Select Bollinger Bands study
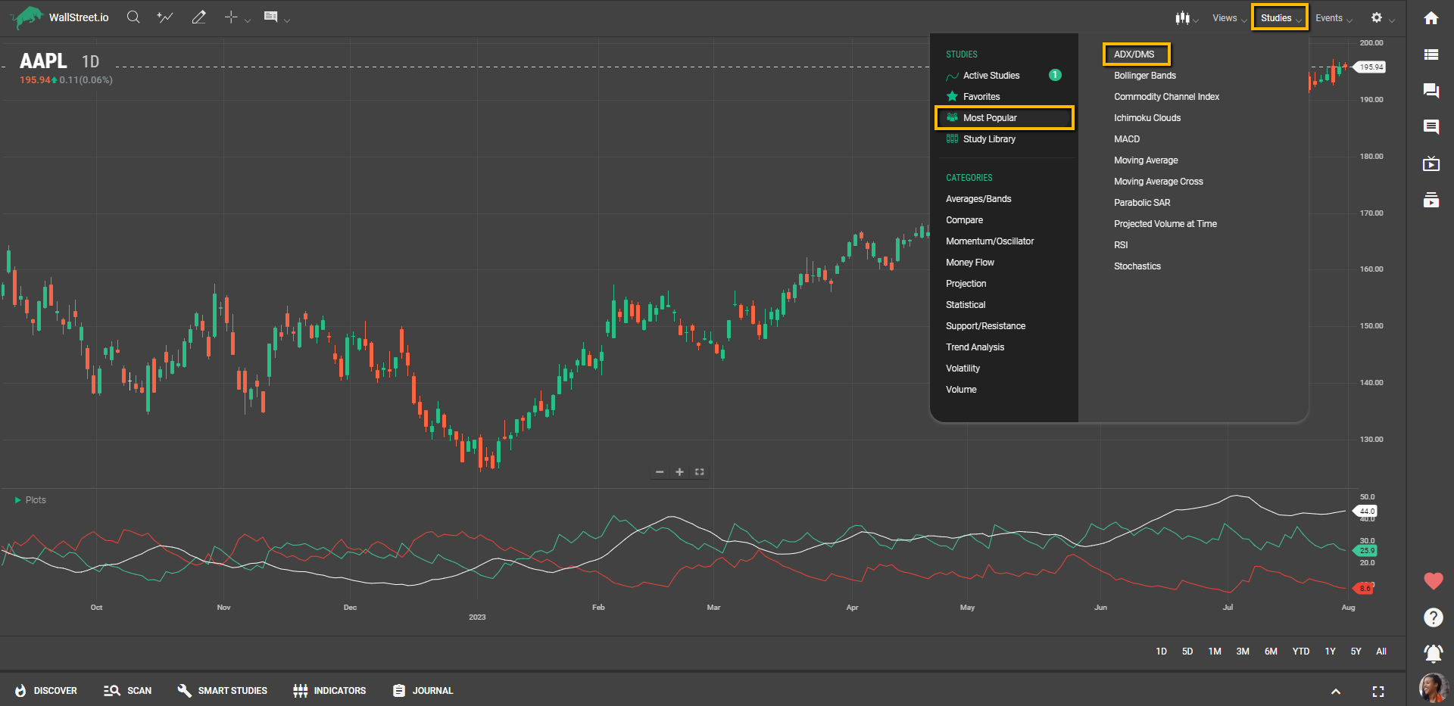1454x706 pixels. 1144,76
